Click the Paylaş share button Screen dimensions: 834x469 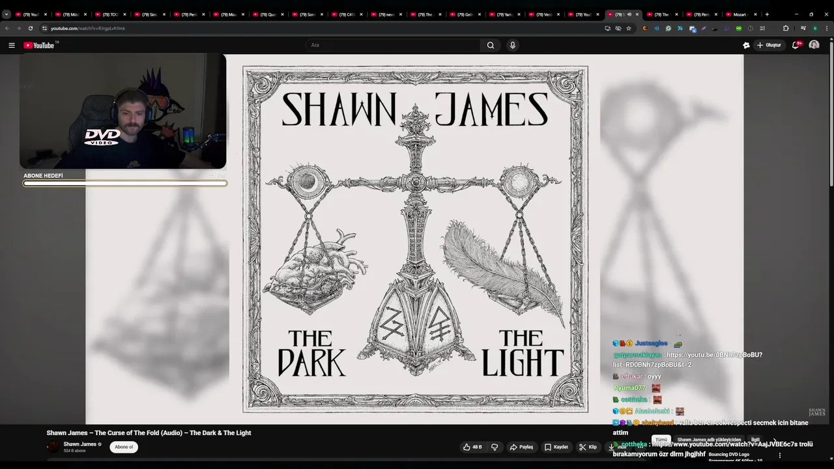pos(522,447)
